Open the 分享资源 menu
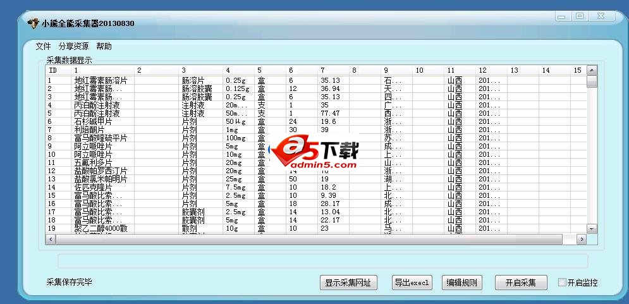629x304 pixels. (73, 46)
